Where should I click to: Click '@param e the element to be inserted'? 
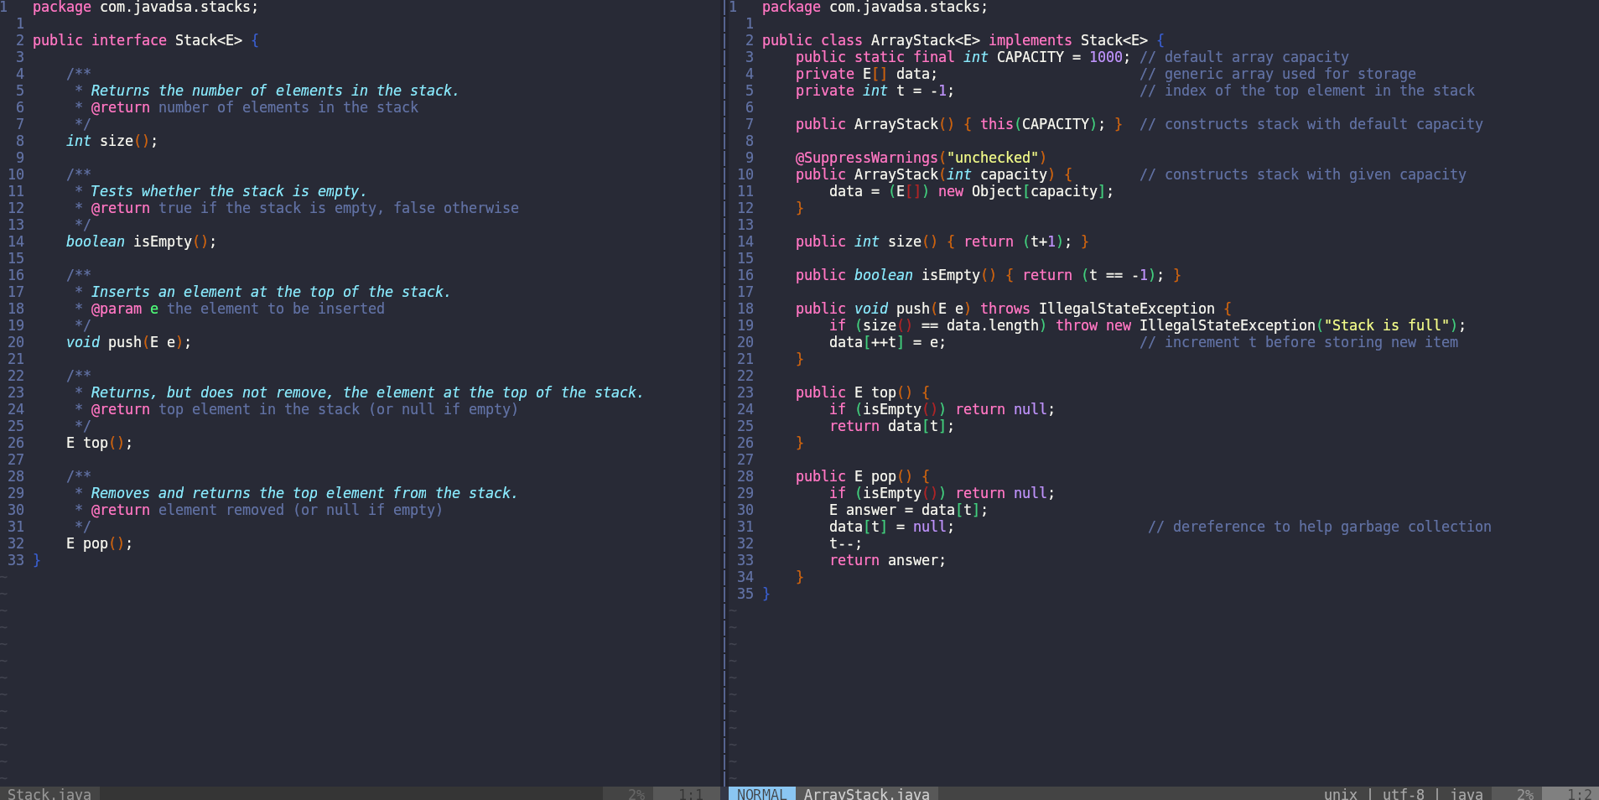(238, 309)
